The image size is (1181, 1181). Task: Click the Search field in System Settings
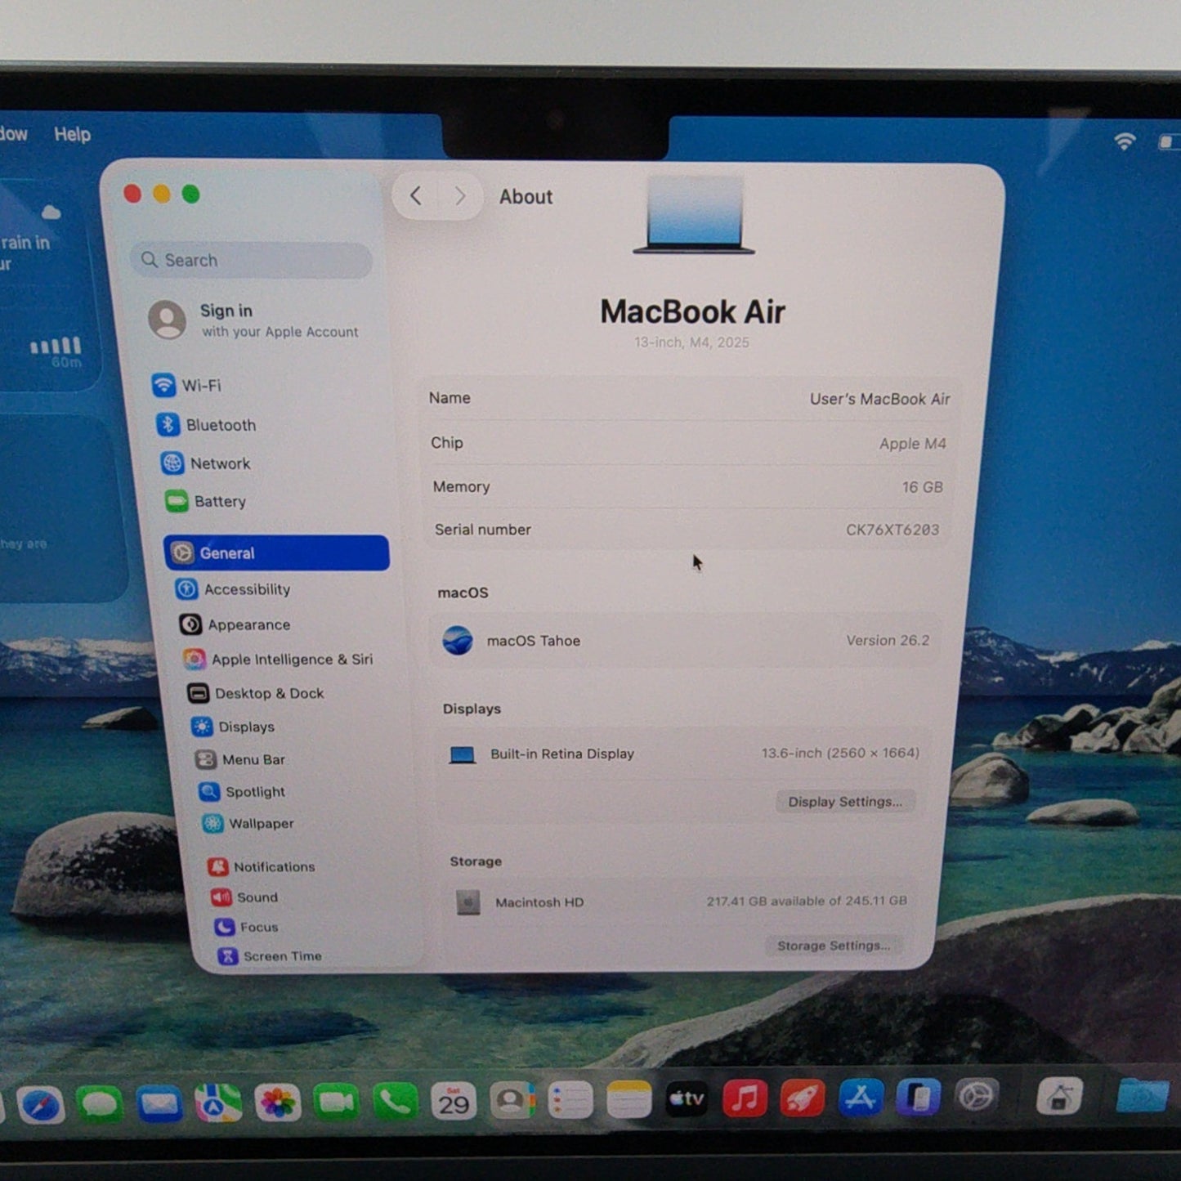point(252,260)
